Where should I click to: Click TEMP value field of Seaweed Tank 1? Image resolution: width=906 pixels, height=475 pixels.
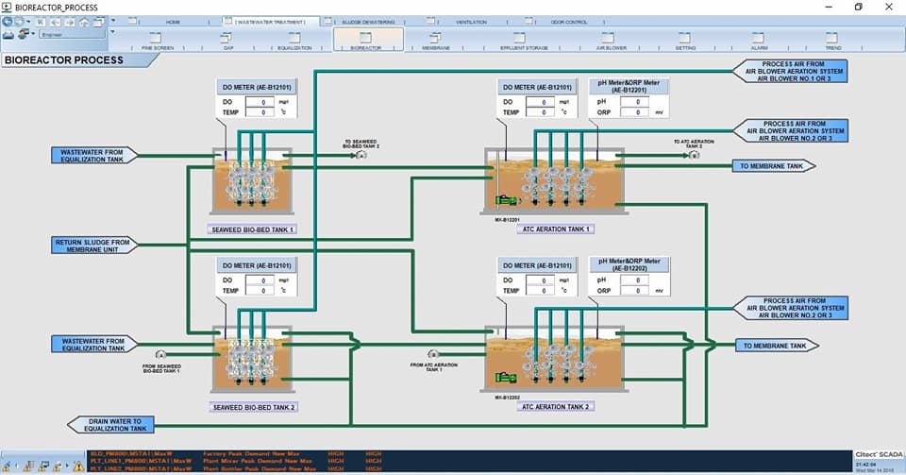260,112
